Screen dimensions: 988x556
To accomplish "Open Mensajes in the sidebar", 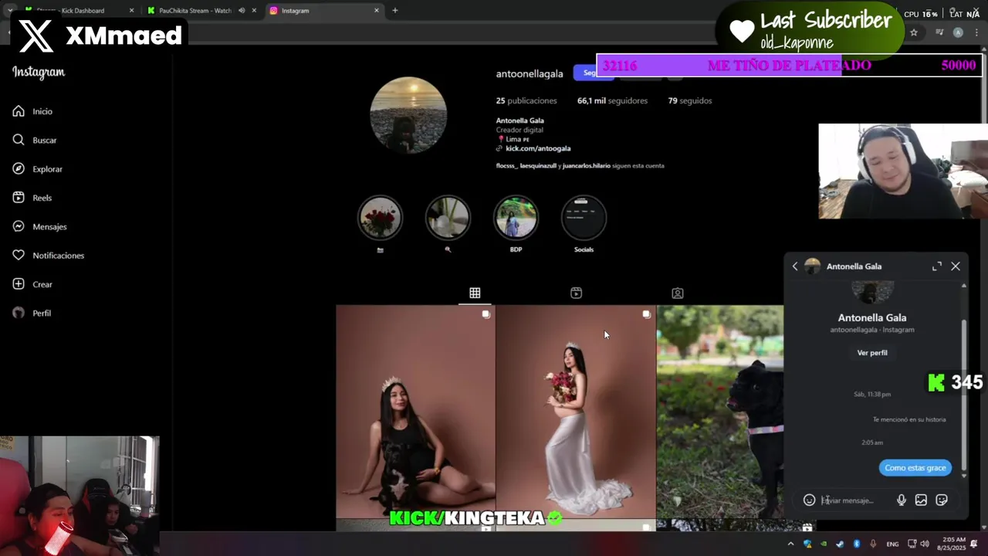I will point(39,226).
